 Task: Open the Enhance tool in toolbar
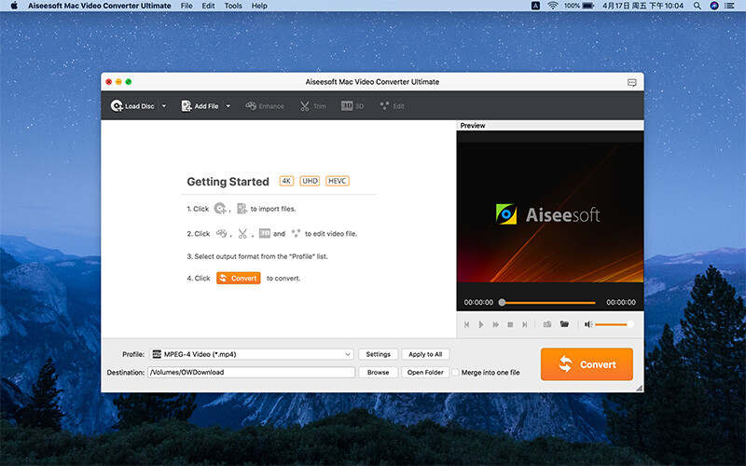coord(265,106)
